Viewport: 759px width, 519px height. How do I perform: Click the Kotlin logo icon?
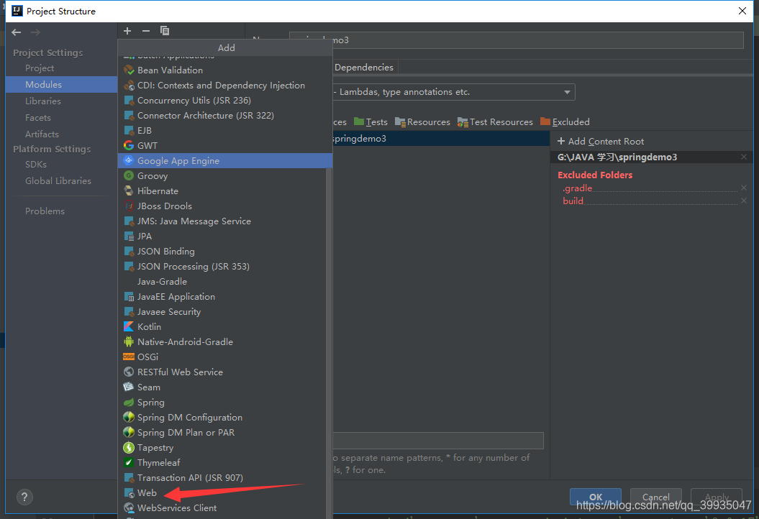129,327
